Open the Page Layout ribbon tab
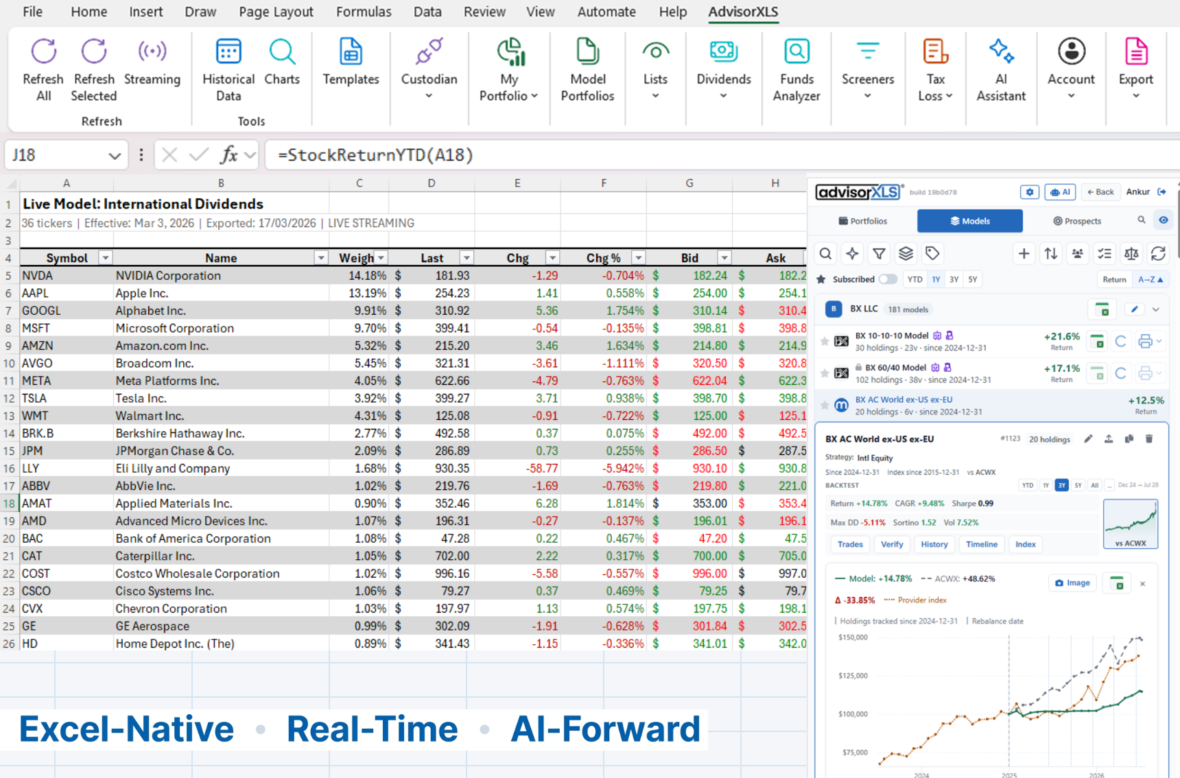 [x=276, y=12]
